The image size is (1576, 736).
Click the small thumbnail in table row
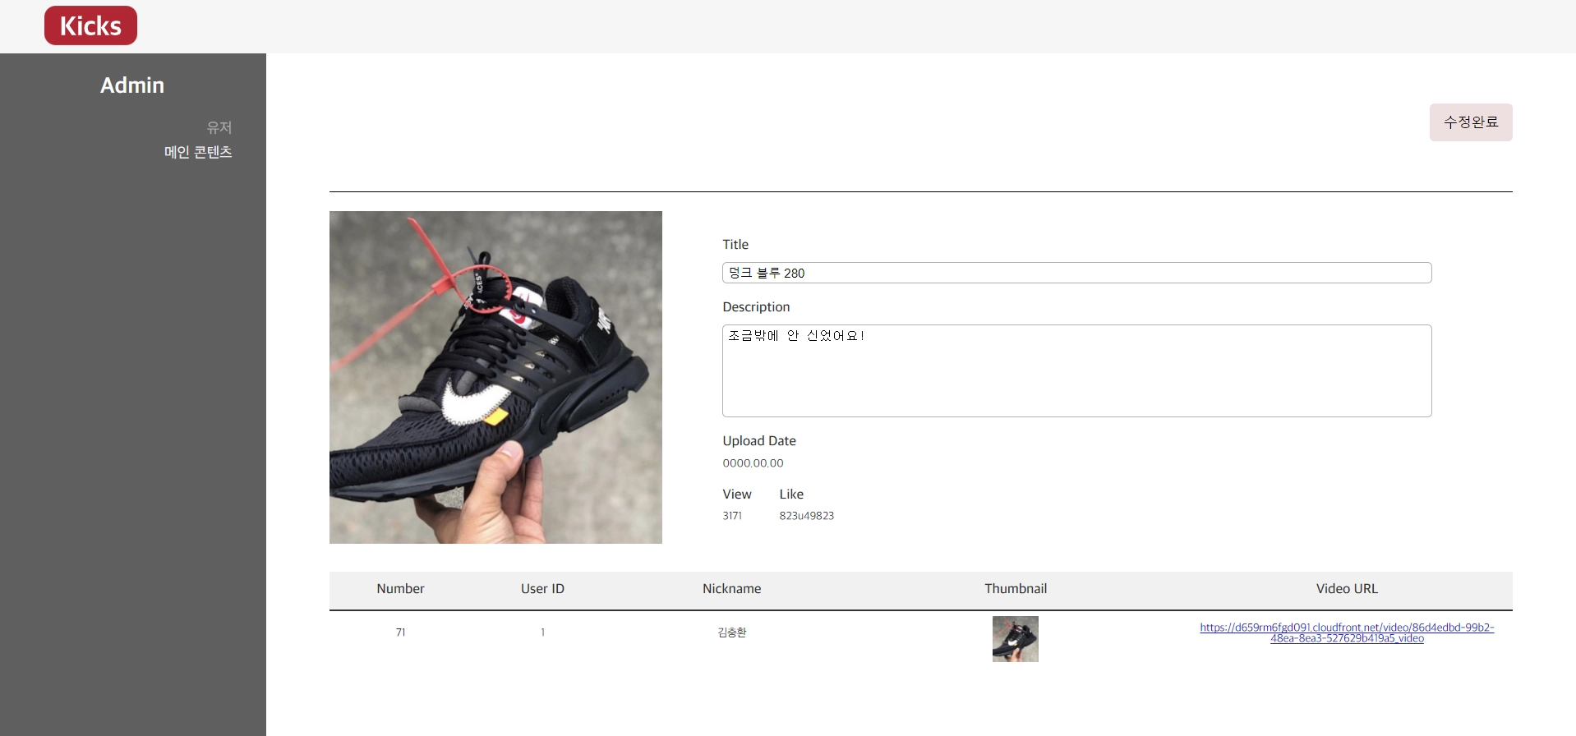(x=1016, y=639)
